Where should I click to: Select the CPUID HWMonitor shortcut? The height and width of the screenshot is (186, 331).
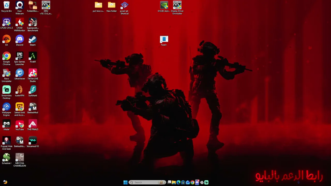coord(20,25)
